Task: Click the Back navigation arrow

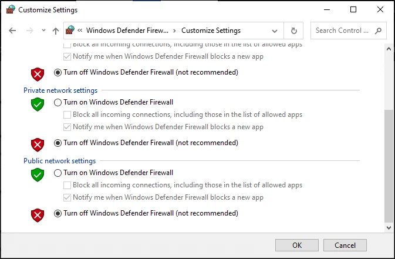Action: tap(12, 31)
